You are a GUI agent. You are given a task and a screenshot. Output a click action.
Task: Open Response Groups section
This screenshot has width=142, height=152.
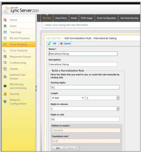[21, 57]
